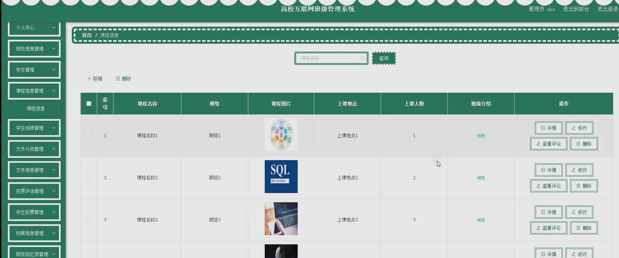Click the 详情 button in the fourth row
Viewport: 619px width, 258px height.
[x=549, y=254]
